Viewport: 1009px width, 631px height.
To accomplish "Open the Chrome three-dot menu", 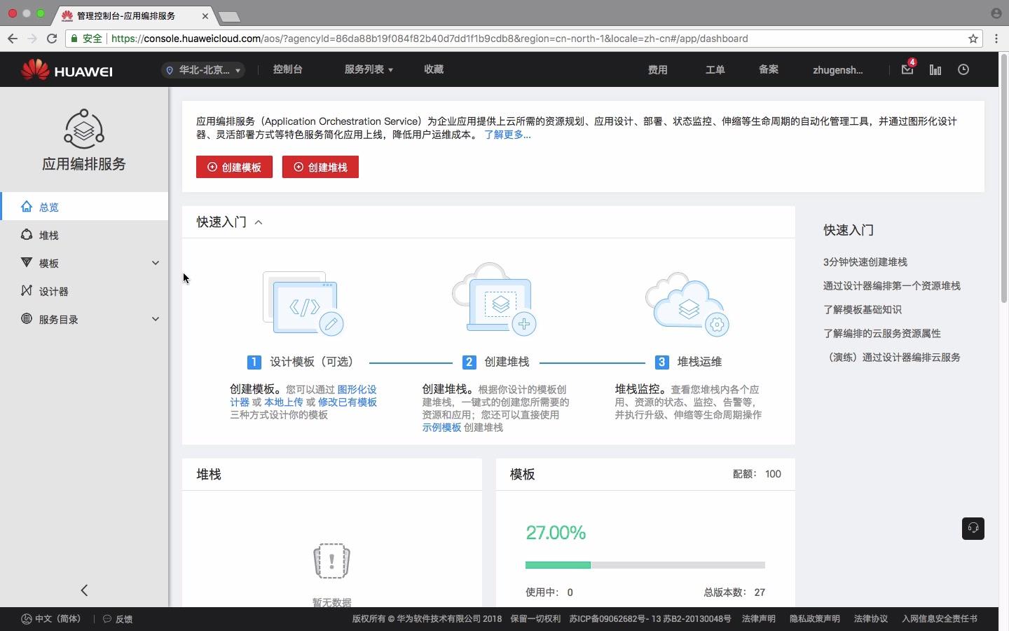I will click(996, 39).
